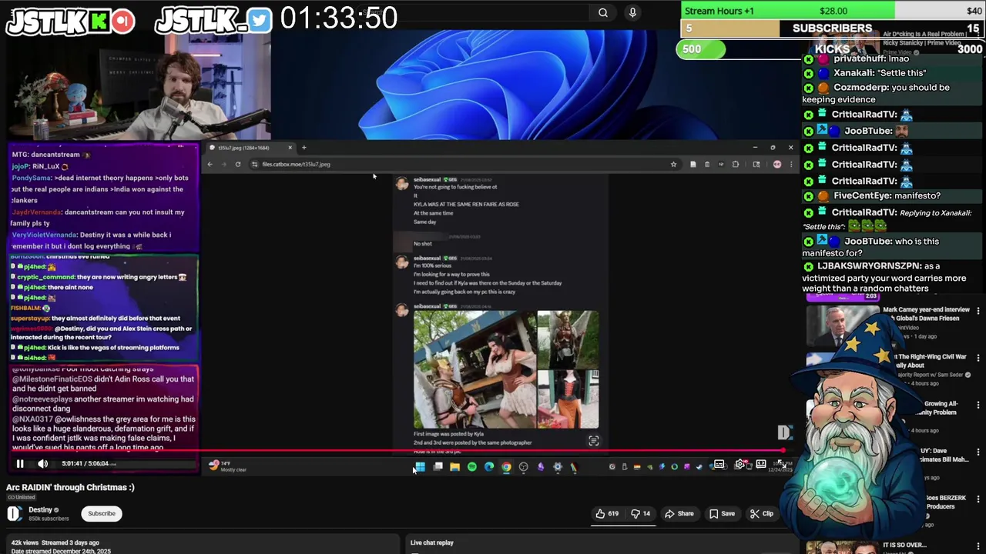Open the taskbar weather widget
Image resolution: width=986 pixels, height=554 pixels.
pos(227,466)
